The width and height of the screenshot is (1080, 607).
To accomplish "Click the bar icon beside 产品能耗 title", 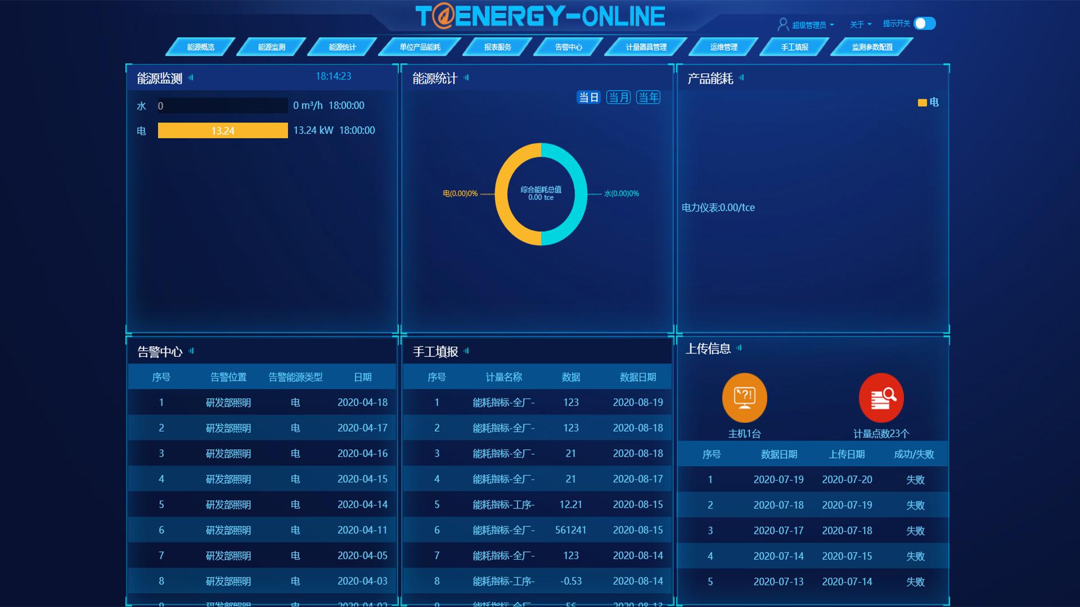I will point(741,78).
